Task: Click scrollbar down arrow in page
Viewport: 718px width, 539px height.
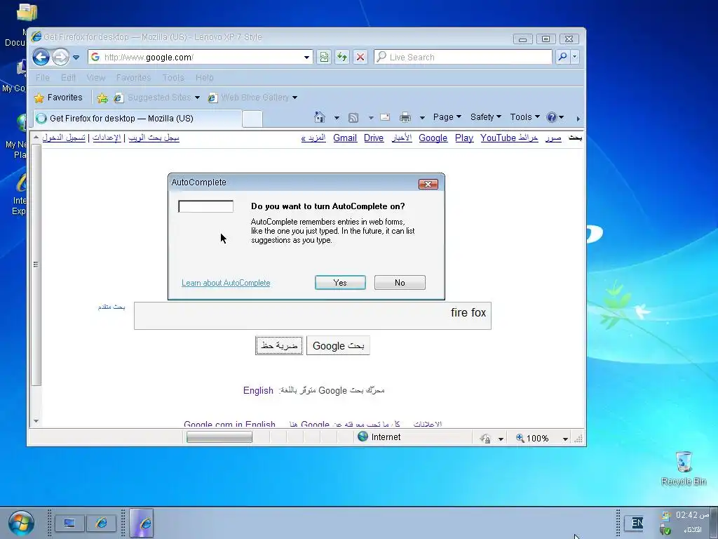Action: [x=36, y=421]
